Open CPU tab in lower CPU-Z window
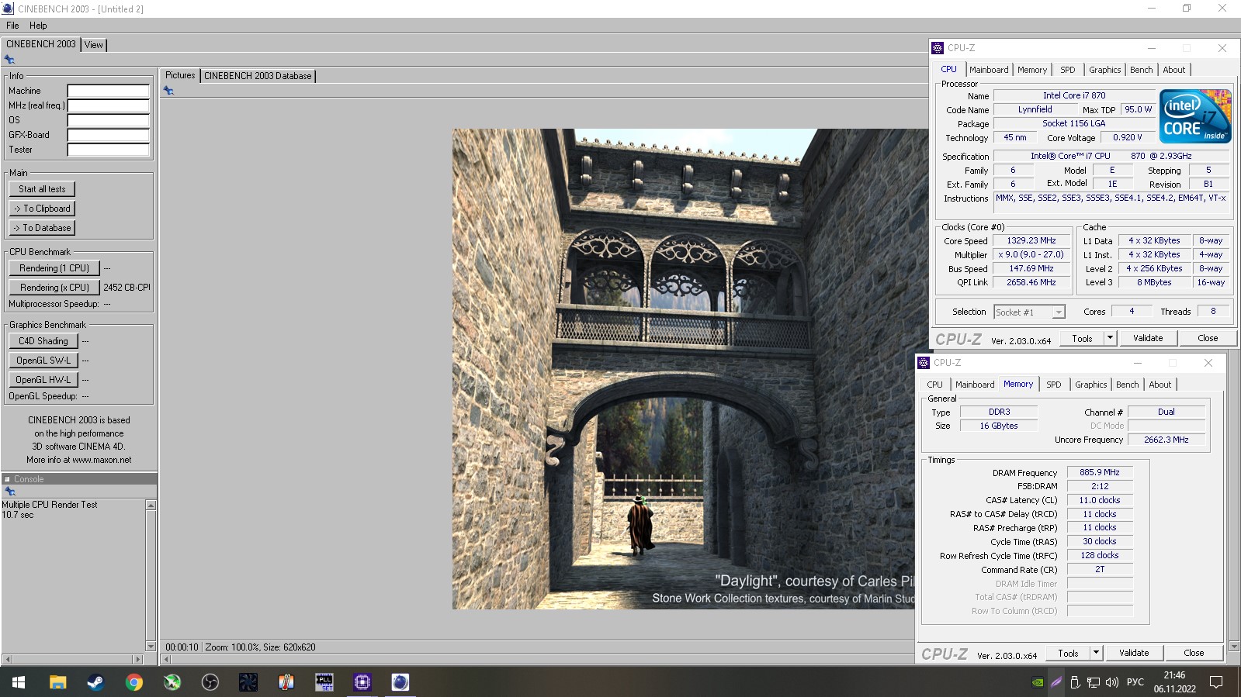The height and width of the screenshot is (697, 1241). coord(934,385)
